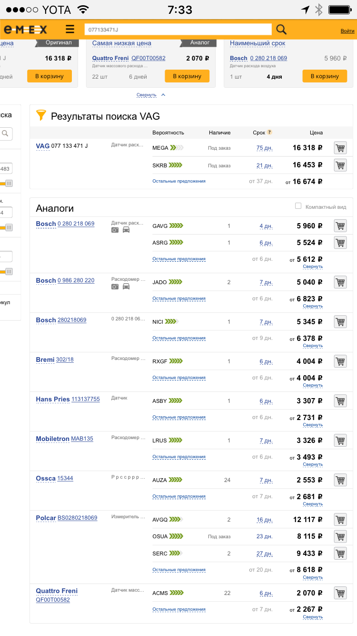This screenshot has width=357, height=636.
Task: Collapse offers for Bosch 0 986 280 220
Action: [x=313, y=306]
